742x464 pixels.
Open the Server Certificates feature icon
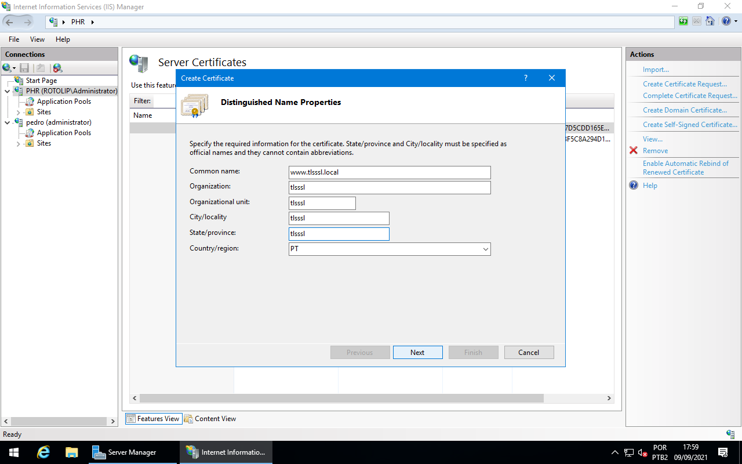point(138,62)
